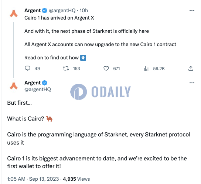201x184 pixels.
Task: Open Argent display name on second tweet
Action: pyautogui.click(x=33, y=83)
